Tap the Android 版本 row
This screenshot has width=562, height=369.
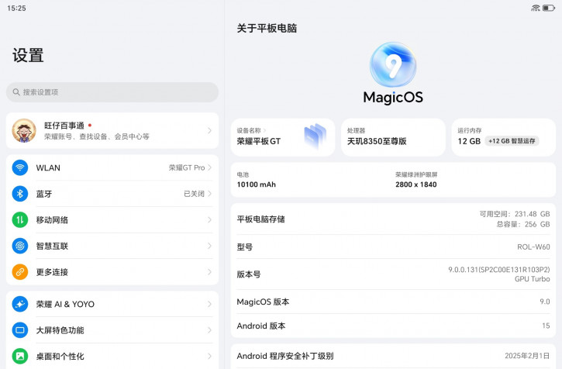coord(393,326)
